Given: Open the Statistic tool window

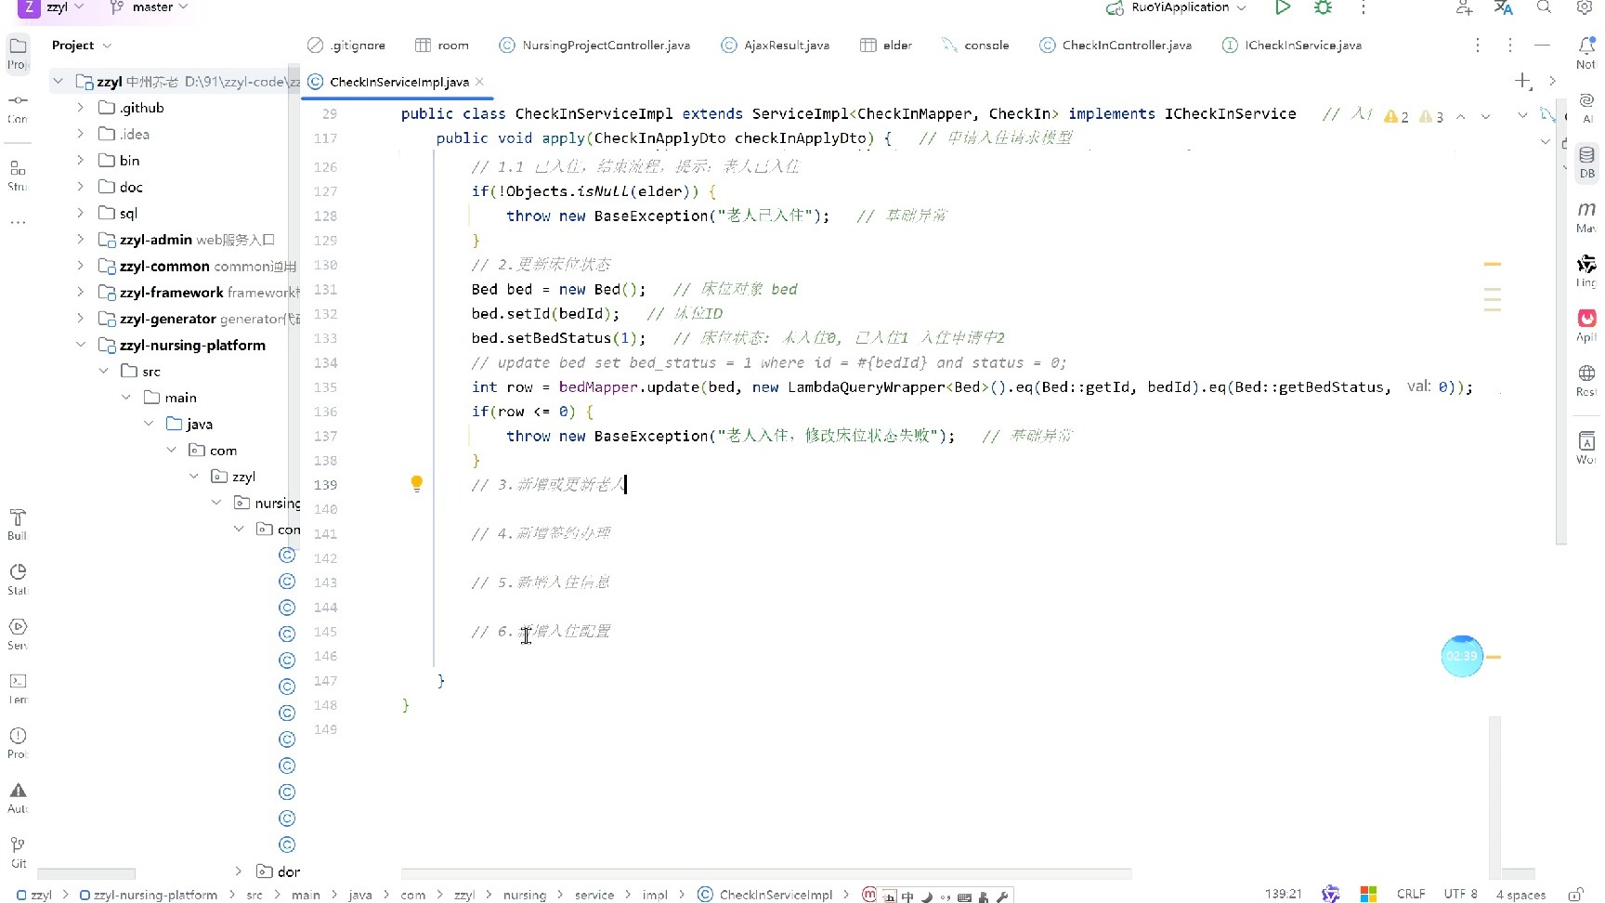Looking at the screenshot, I should point(18,578).
